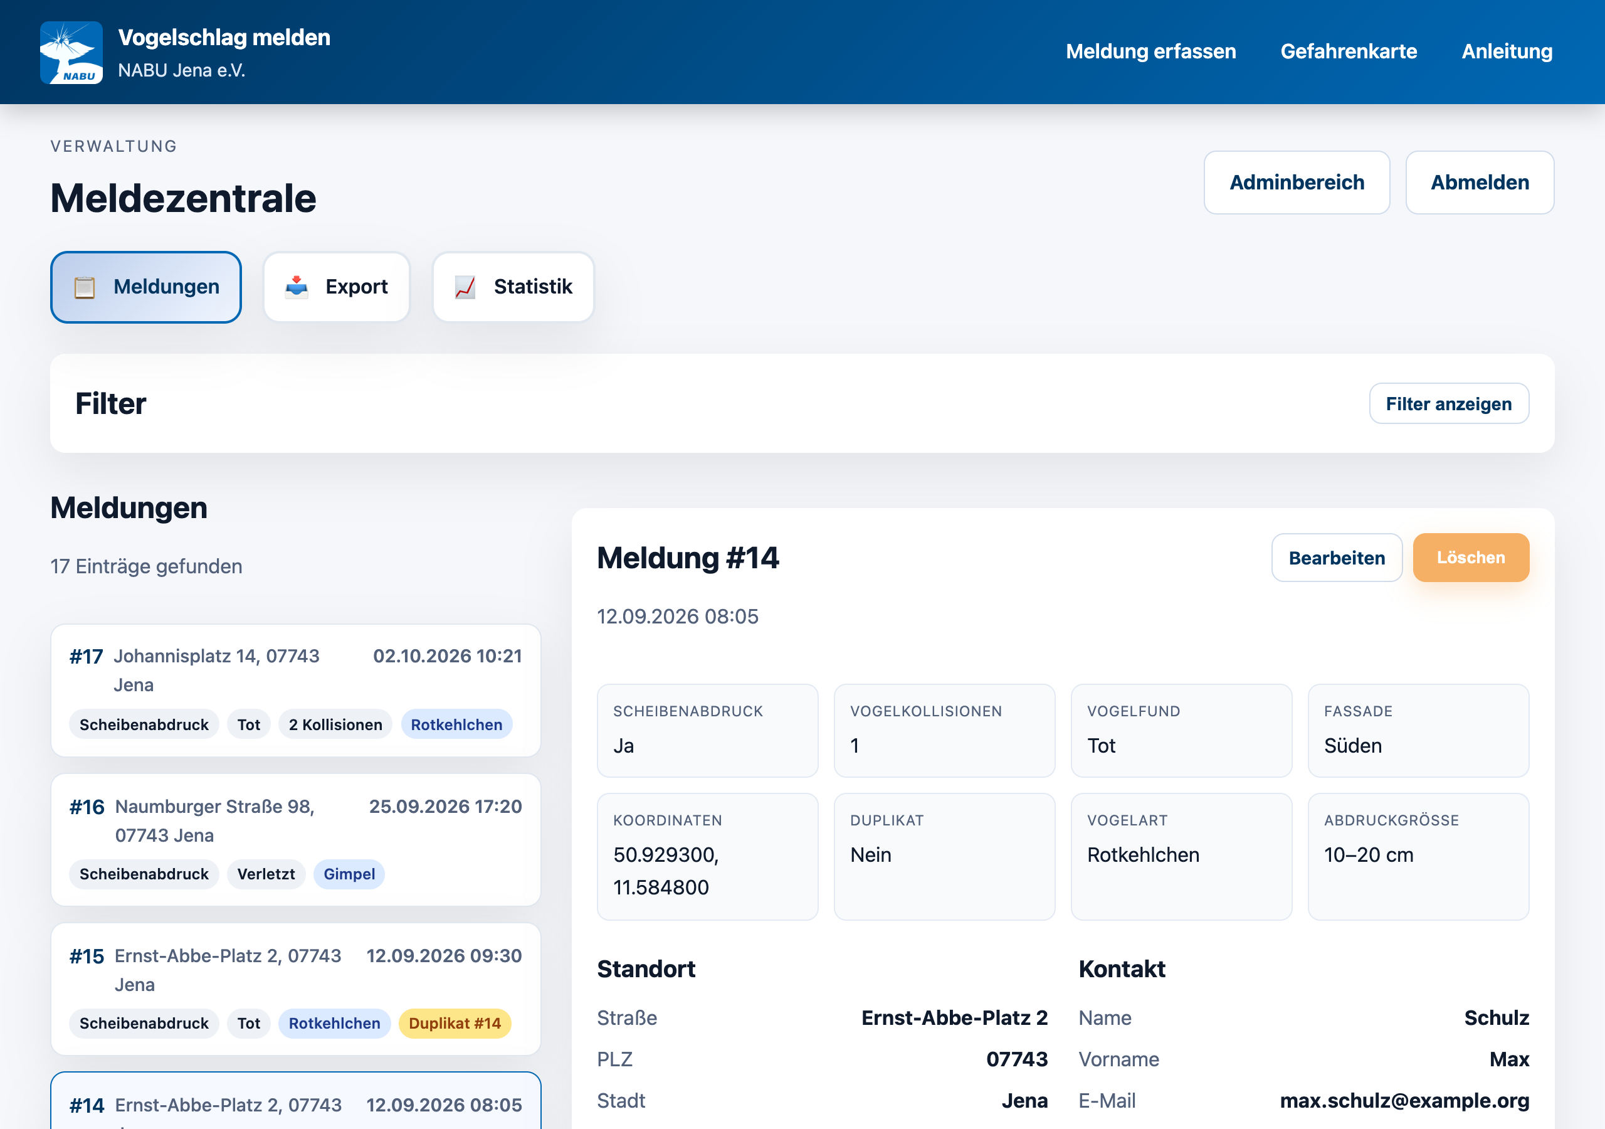Open the Export tab

[337, 287]
